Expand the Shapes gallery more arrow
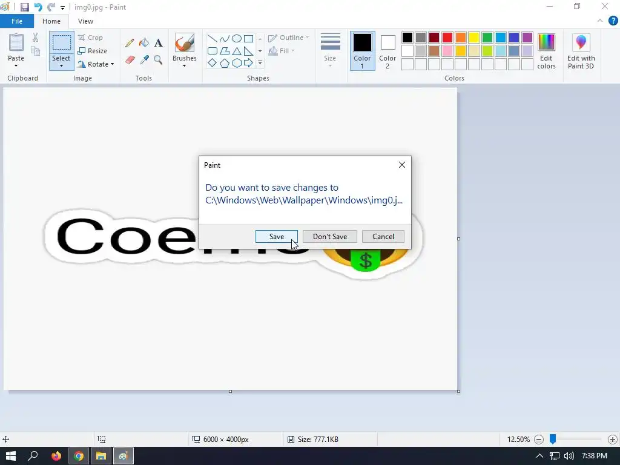This screenshot has width=620, height=465. [260, 63]
